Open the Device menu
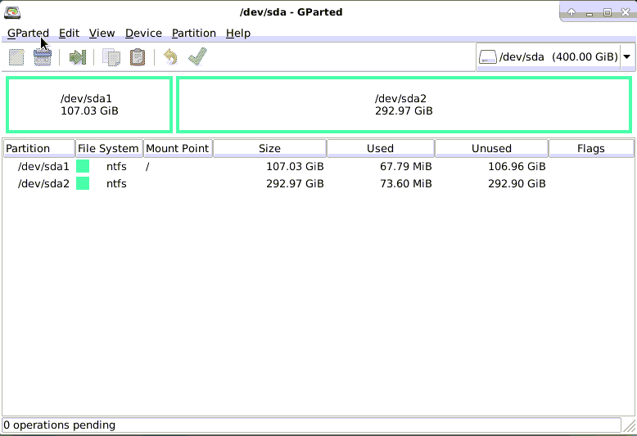Viewport: 637px width, 436px height. (x=143, y=34)
